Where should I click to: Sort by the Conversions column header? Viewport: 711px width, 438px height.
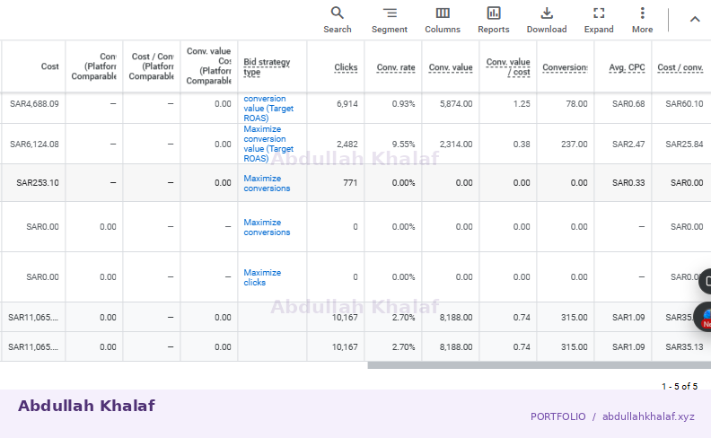(x=565, y=67)
